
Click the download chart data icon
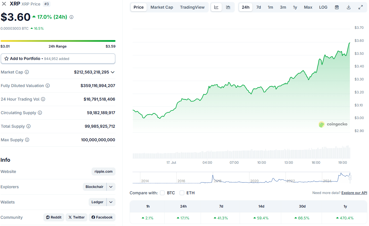click(x=348, y=7)
